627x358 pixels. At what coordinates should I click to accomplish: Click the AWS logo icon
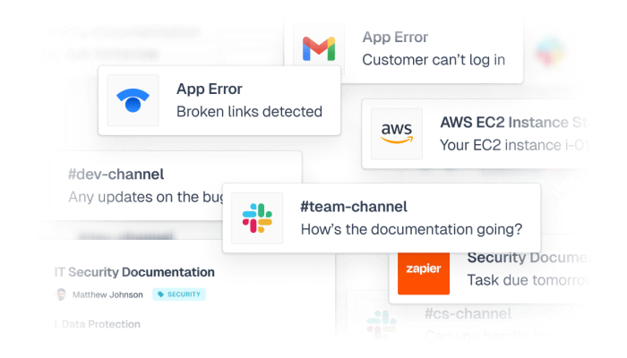[x=396, y=133]
